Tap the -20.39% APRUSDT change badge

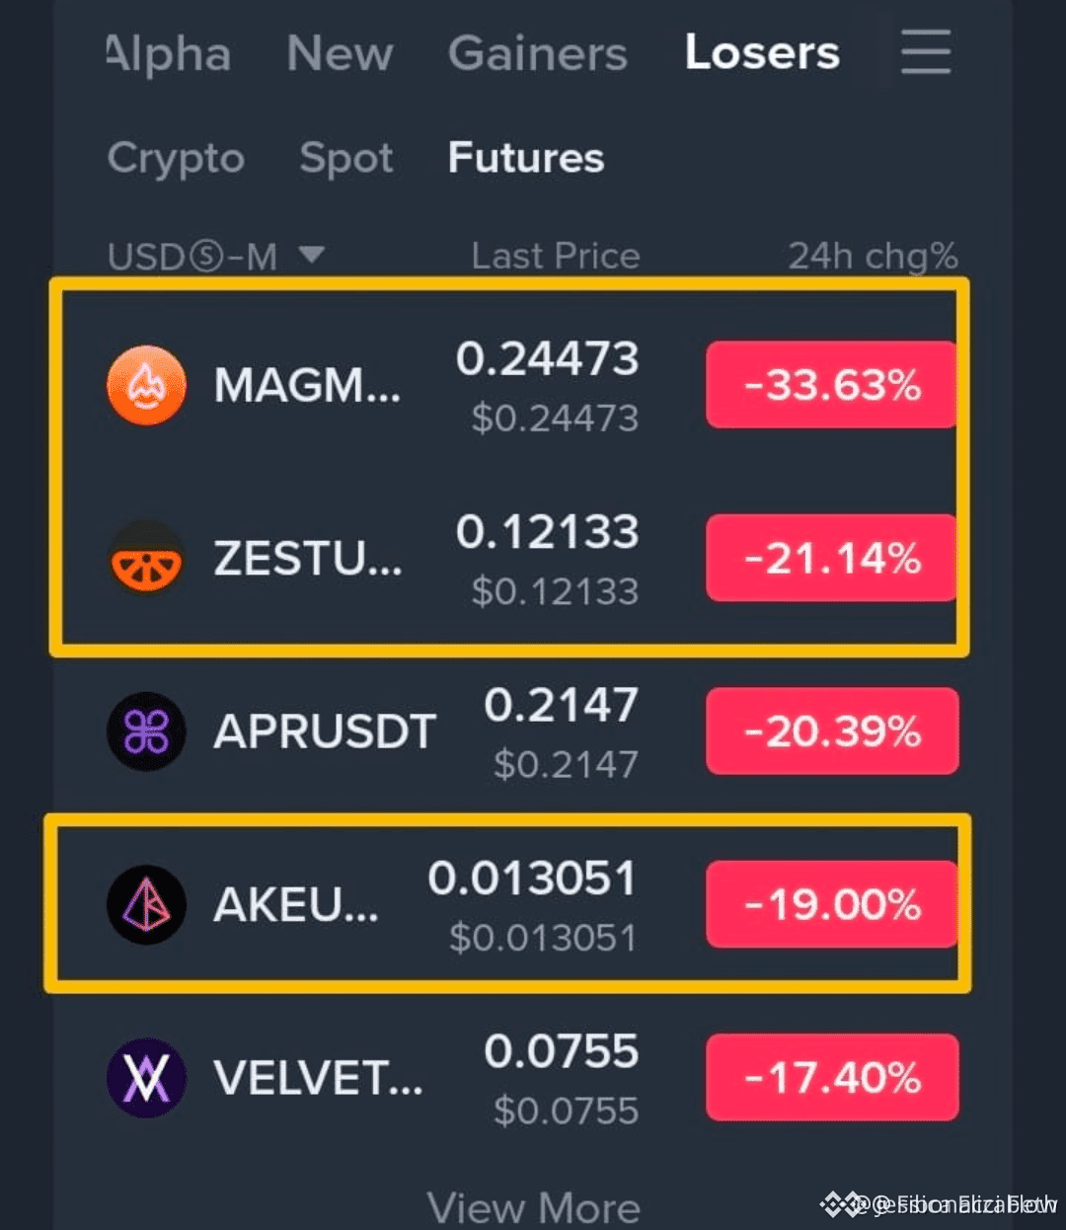(831, 731)
